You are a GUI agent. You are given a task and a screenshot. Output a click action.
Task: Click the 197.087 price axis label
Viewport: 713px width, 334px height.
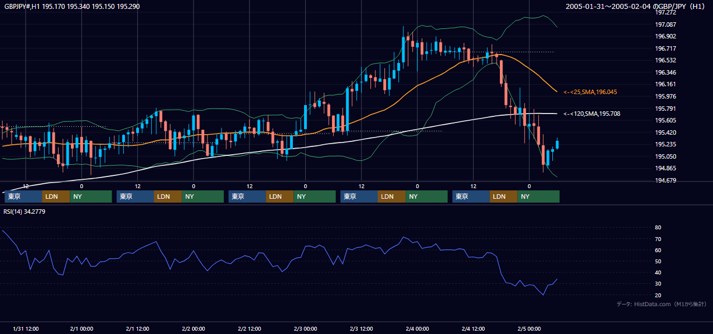click(665, 25)
